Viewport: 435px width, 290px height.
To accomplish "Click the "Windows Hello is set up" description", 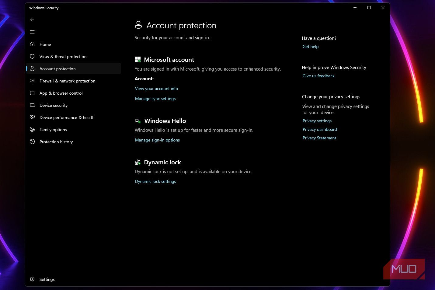I will [194, 130].
